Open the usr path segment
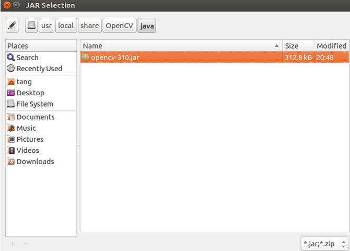350x251 pixels. pos(46,26)
